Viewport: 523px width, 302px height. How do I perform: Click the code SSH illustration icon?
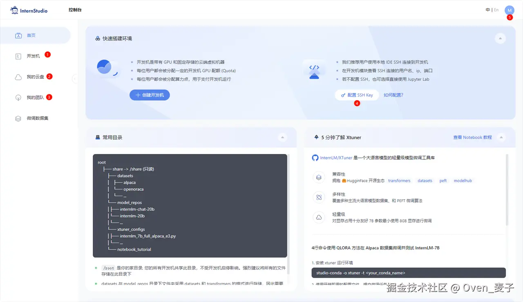pos(314,70)
